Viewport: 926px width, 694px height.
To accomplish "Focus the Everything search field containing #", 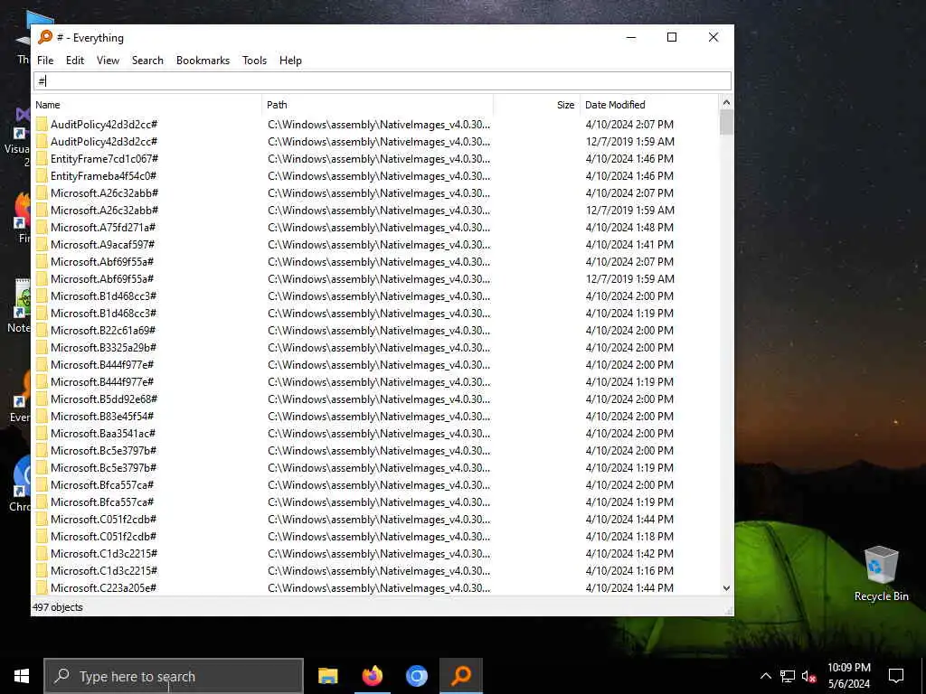I will tap(383, 80).
